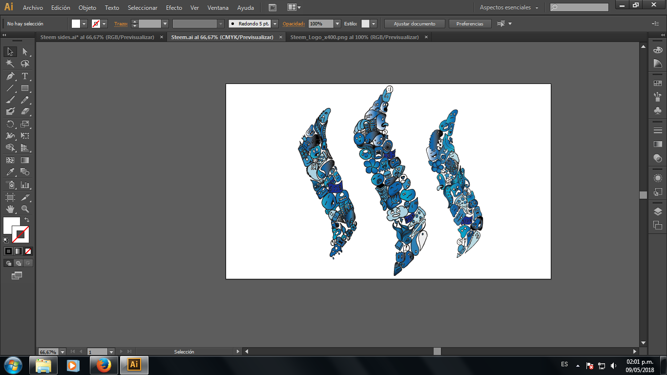
Task: Select the Selection tool (black arrow)
Action: tap(10, 52)
